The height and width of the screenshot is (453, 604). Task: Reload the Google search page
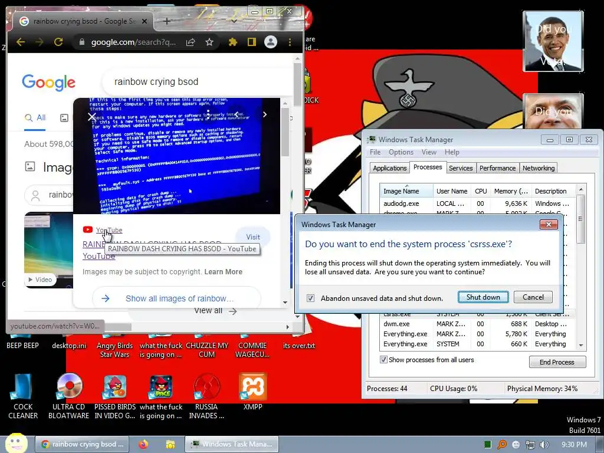(x=58, y=42)
